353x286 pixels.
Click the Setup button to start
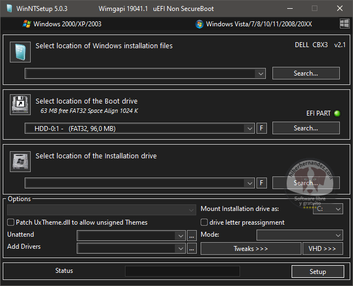(x=318, y=271)
